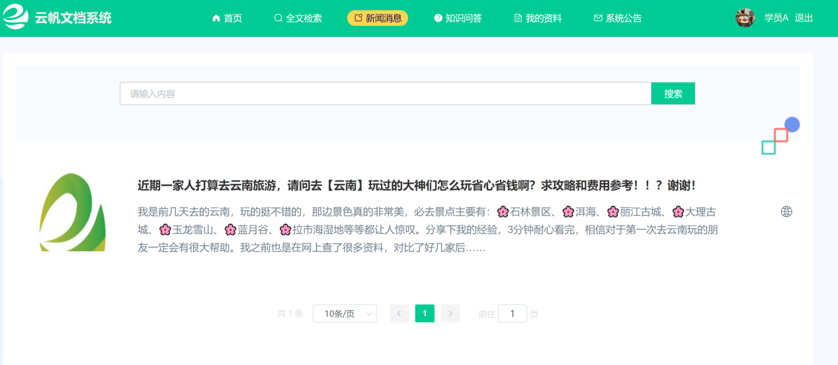Click the next page arrow button

(450, 314)
